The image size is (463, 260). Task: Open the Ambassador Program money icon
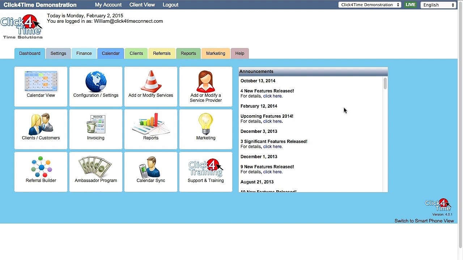pyautogui.click(x=96, y=166)
